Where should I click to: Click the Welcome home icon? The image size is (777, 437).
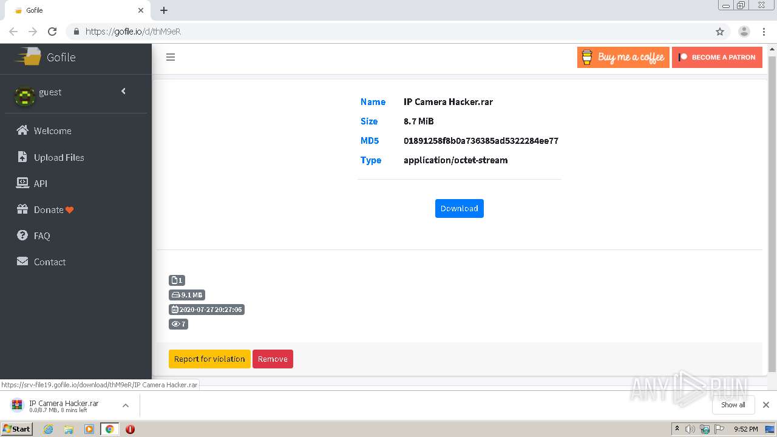pos(22,130)
